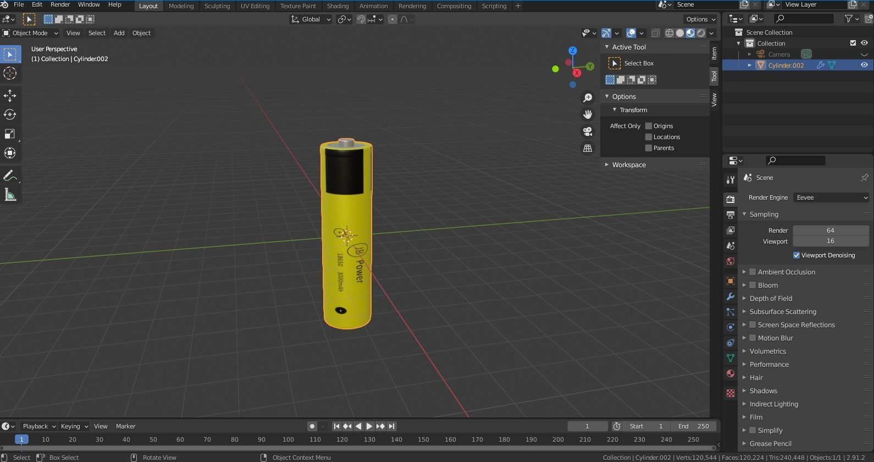The height and width of the screenshot is (462, 874).
Task: Click Blender logo in menu bar
Action: [x=5, y=4]
